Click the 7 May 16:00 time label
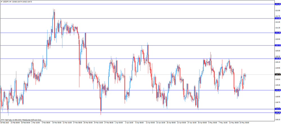Image resolution: width=281 pixels, height=124 pixels. pyautogui.click(x=223, y=123)
